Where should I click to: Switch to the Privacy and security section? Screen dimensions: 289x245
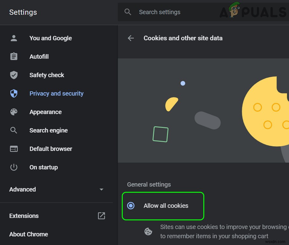click(56, 93)
